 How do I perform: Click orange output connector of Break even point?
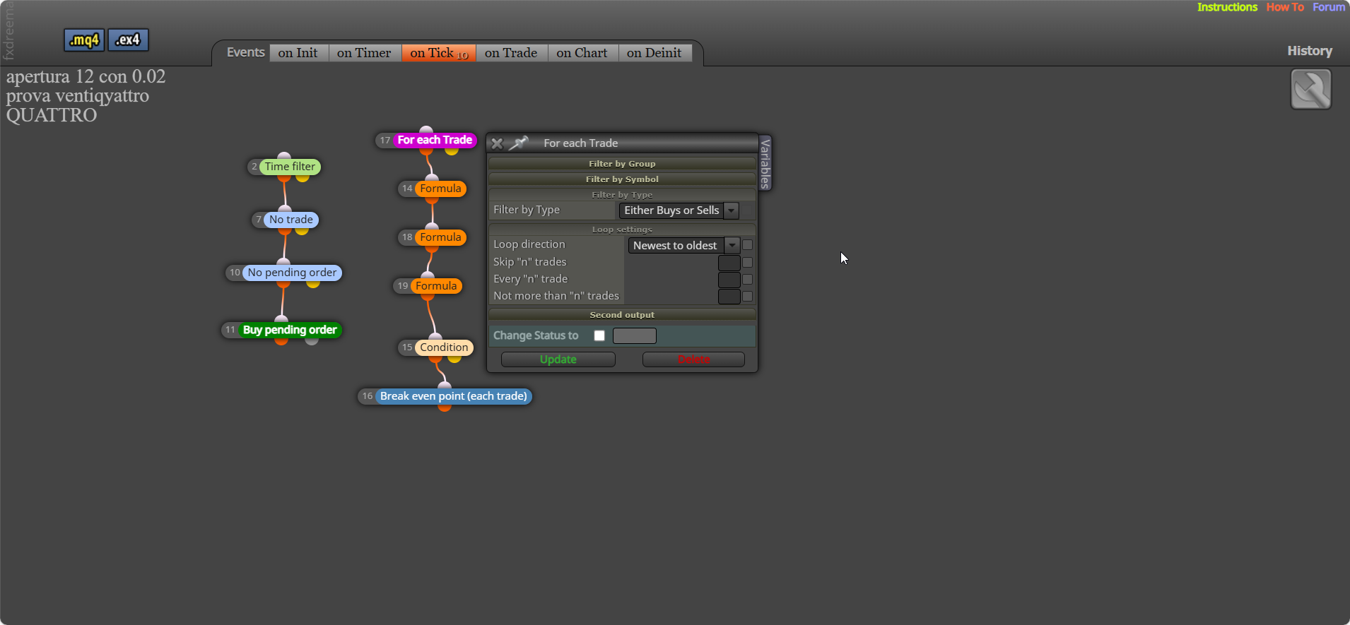tap(445, 407)
